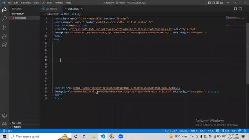This screenshot has width=249, height=140.
Task: Open Chrome from the taskbar
Action: pos(112,136)
